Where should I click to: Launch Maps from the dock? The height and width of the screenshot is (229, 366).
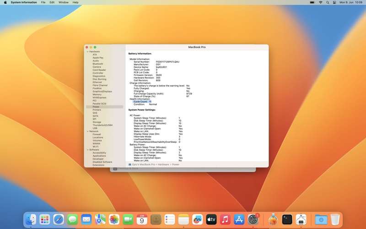click(x=100, y=220)
